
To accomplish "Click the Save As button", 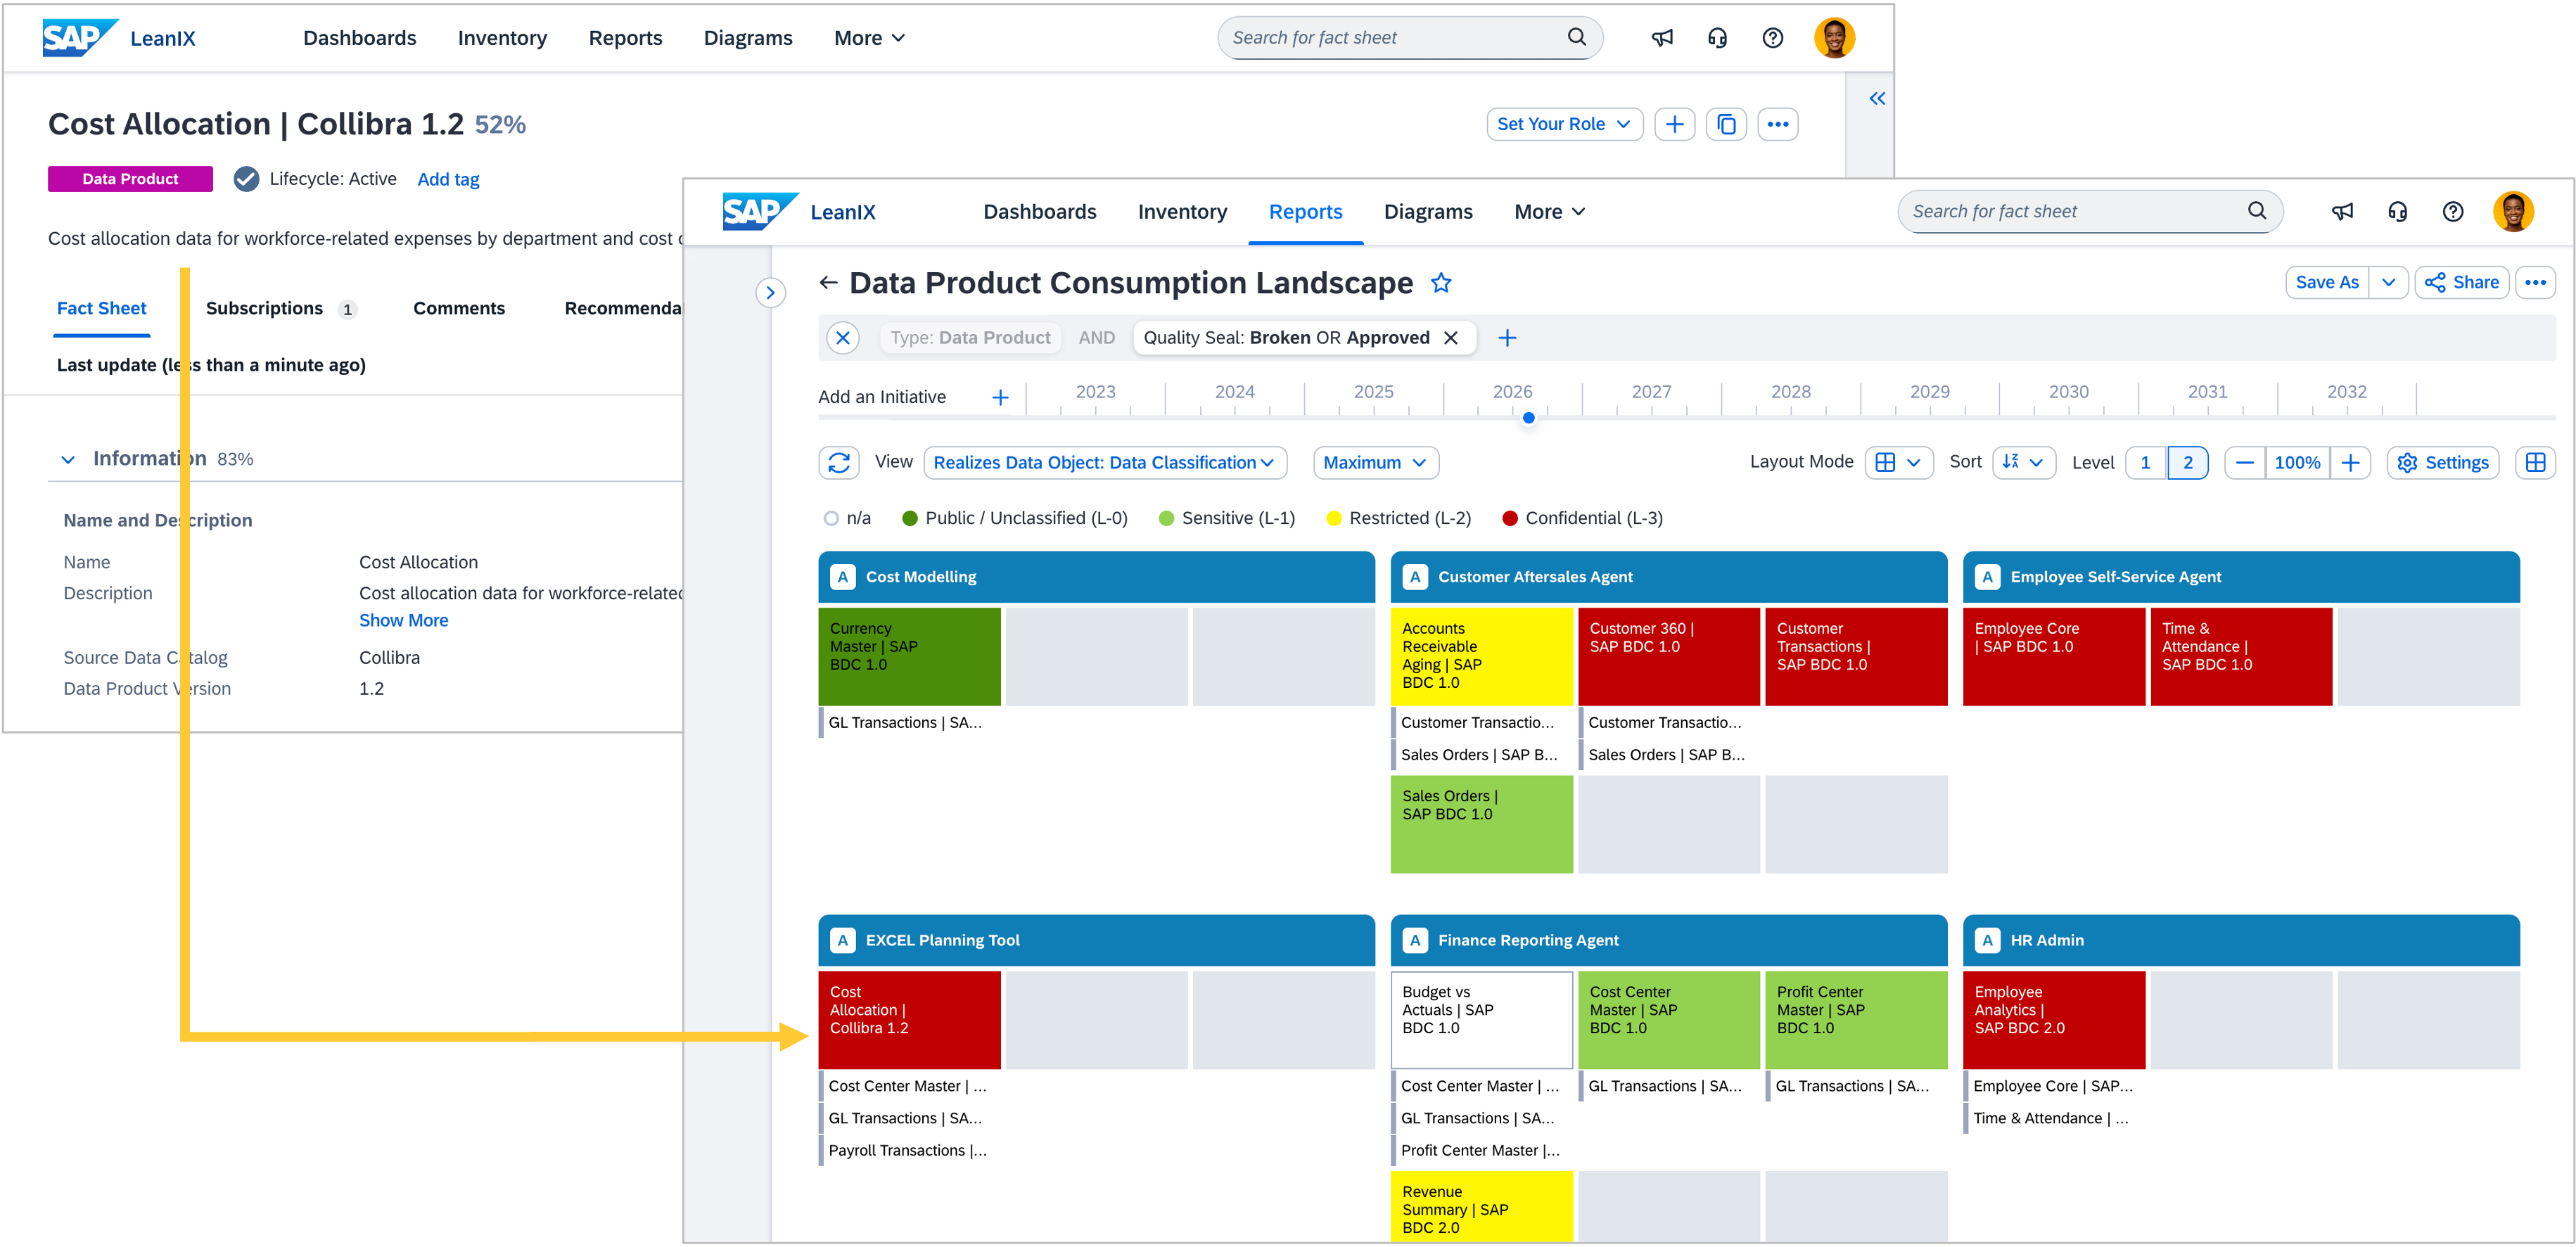I will (2326, 282).
